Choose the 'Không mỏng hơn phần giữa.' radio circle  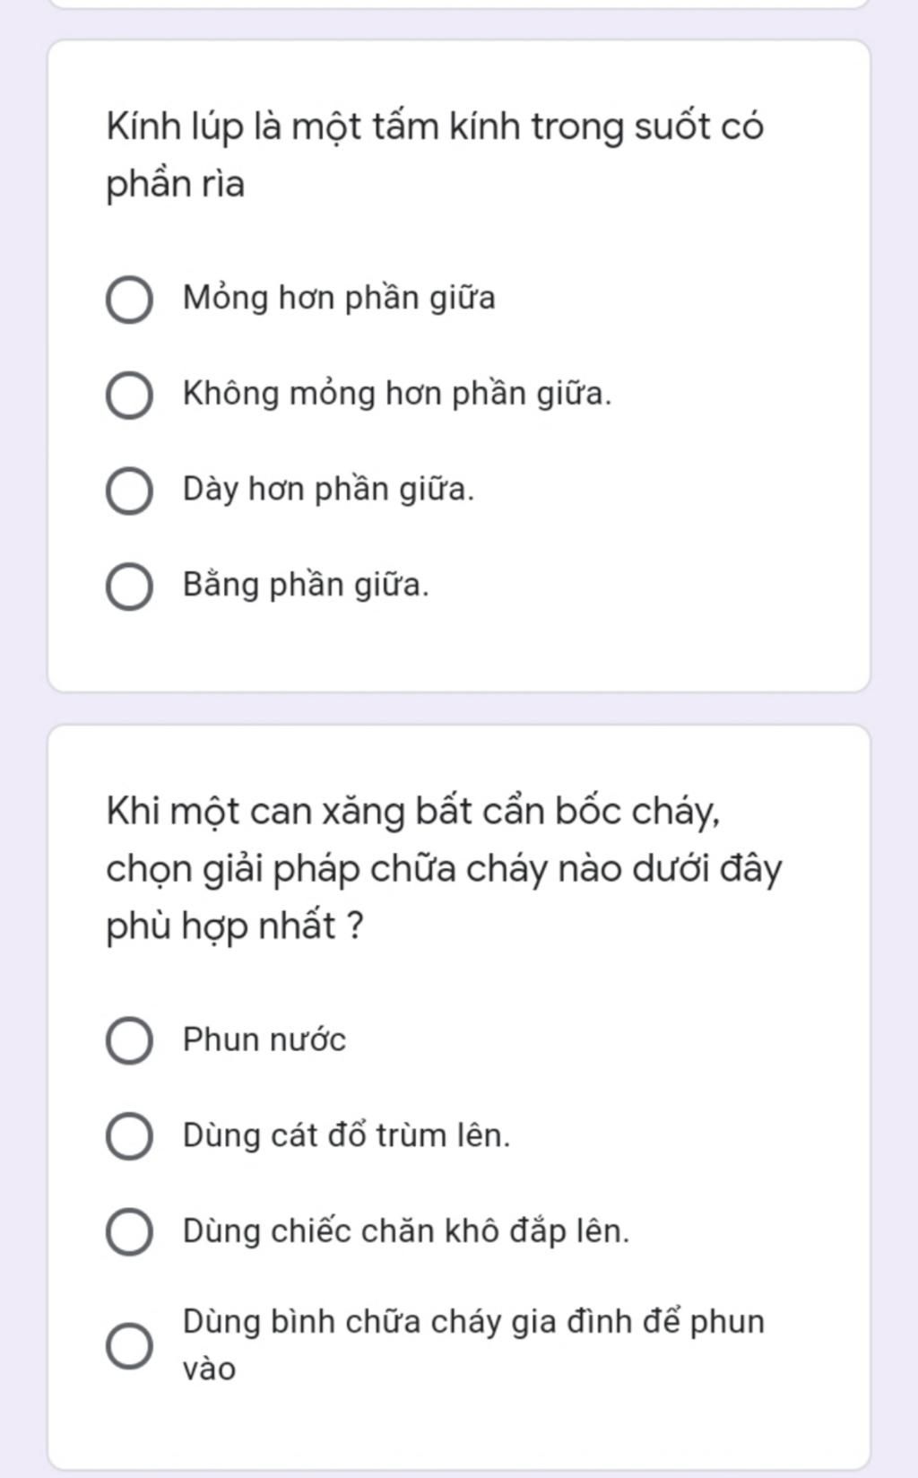(129, 396)
